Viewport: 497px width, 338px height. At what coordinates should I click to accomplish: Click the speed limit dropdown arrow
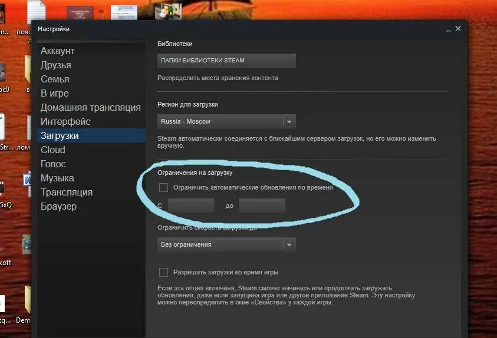tap(289, 244)
